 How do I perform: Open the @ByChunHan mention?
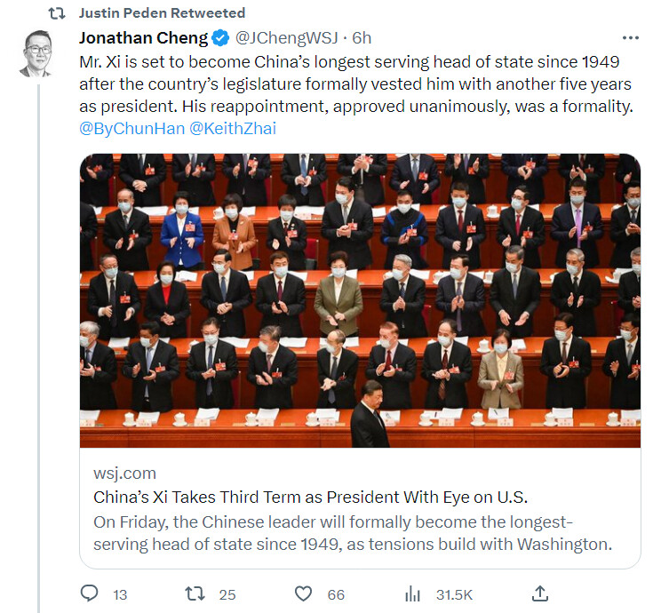coord(132,128)
